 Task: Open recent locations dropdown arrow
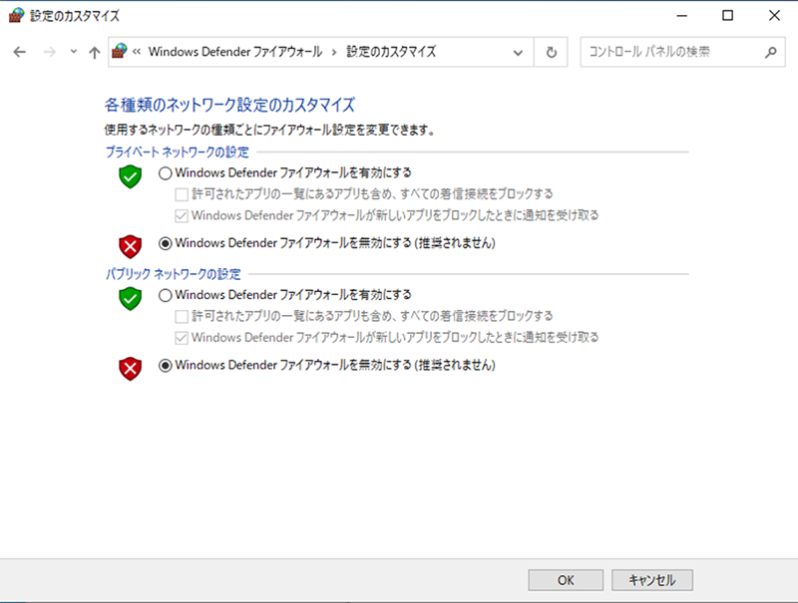pyautogui.click(x=74, y=52)
